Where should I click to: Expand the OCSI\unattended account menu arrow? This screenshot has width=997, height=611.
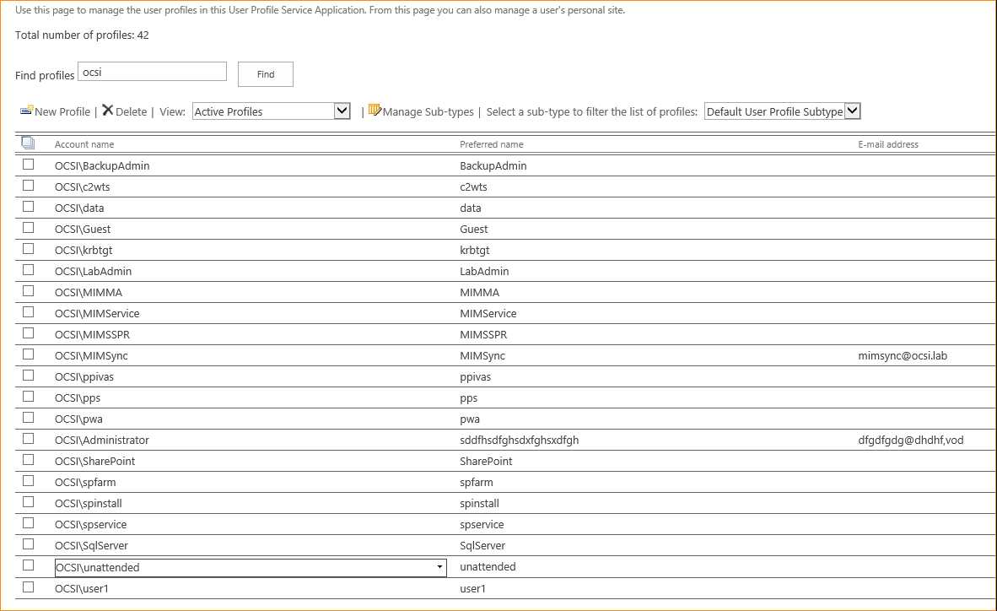pyautogui.click(x=439, y=567)
